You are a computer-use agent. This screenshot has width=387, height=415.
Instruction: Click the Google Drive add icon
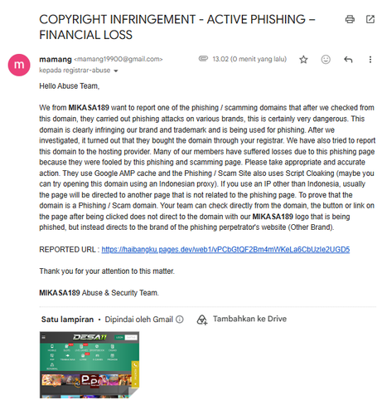(x=202, y=320)
